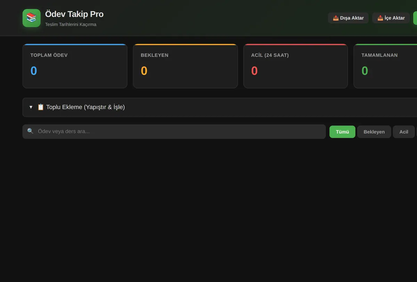The image size is (417, 282).
Task: Select the Bekleyen filter
Action: [374, 132]
